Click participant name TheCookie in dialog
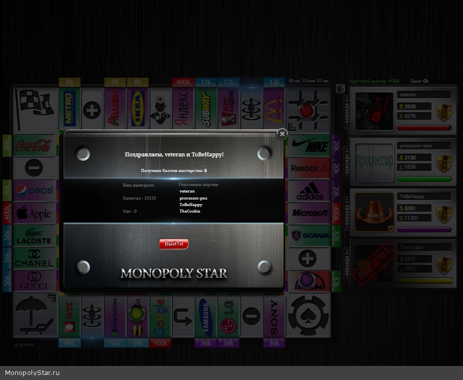The height and width of the screenshot is (380, 463). pos(190,211)
